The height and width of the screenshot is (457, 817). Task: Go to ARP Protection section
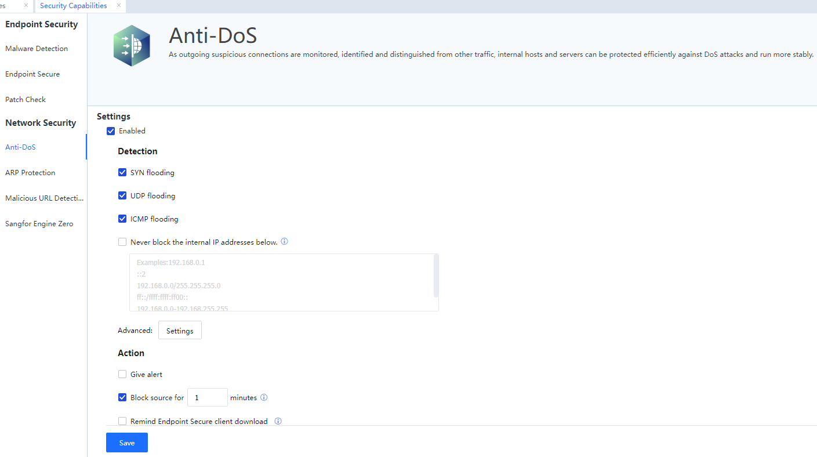(x=30, y=173)
